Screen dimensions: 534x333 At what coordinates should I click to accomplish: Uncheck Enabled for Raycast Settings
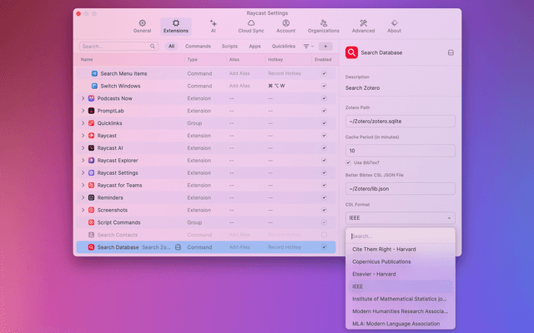tap(324, 172)
